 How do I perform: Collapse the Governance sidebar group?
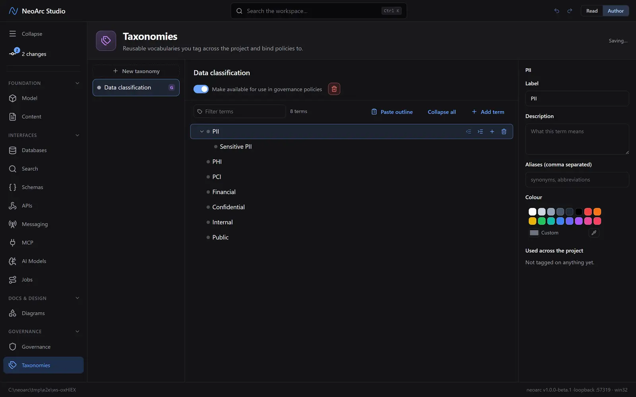tap(77, 331)
